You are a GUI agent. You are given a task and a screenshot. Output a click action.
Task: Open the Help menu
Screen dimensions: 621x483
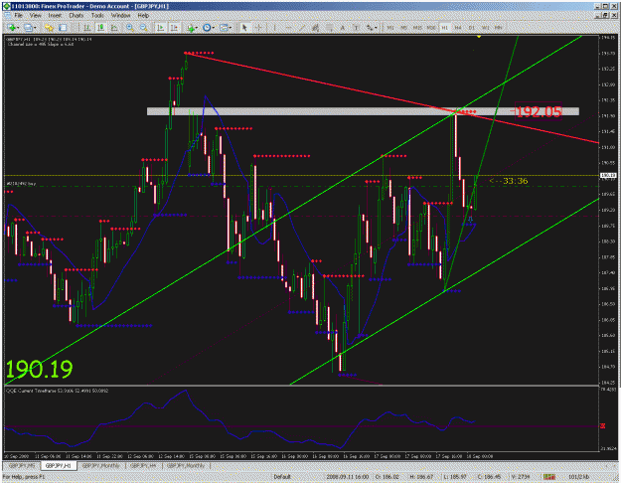tap(143, 16)
